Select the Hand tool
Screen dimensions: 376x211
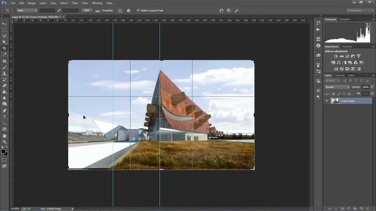tap(4, 135)
